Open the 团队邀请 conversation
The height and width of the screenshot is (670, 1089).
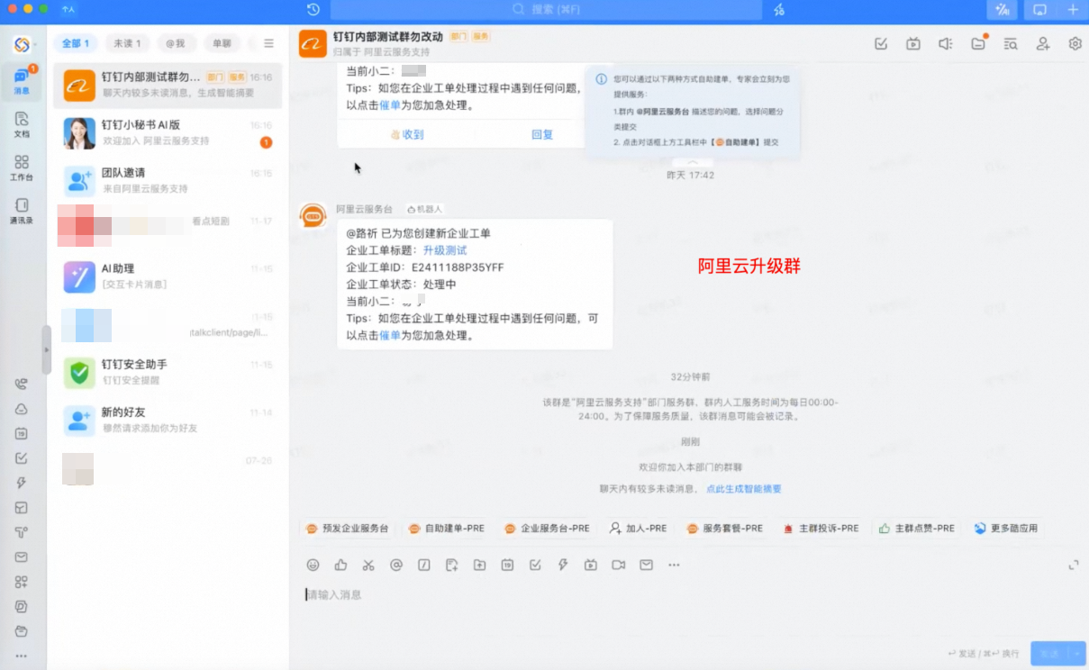point(168,180)
